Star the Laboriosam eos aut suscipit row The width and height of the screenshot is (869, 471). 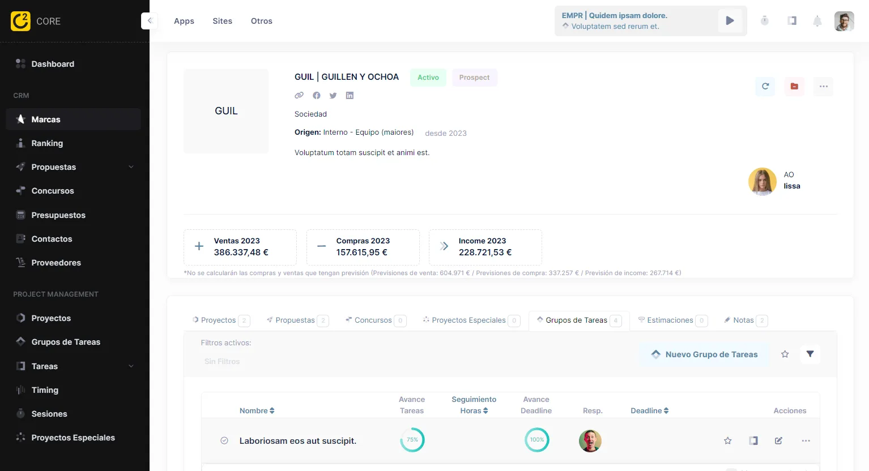pyautogui.click(x=728, y=441)
